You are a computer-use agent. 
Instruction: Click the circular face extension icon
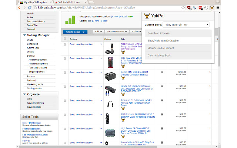[206, 8]
